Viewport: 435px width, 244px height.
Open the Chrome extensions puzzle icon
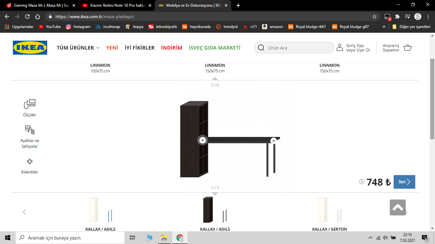point(397,17)
